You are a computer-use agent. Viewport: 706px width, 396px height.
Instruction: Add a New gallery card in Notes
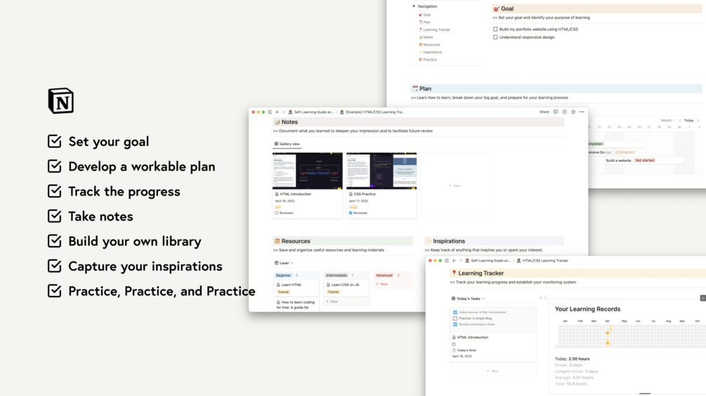455,186
